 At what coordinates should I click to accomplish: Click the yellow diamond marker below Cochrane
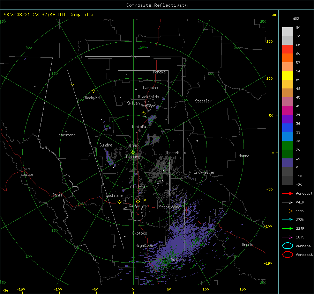click(x=120, y=202)
